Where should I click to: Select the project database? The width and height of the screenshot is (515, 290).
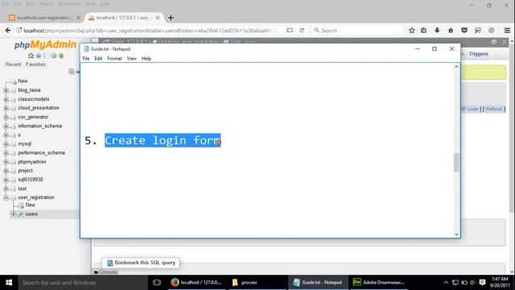tap(25, 171)
